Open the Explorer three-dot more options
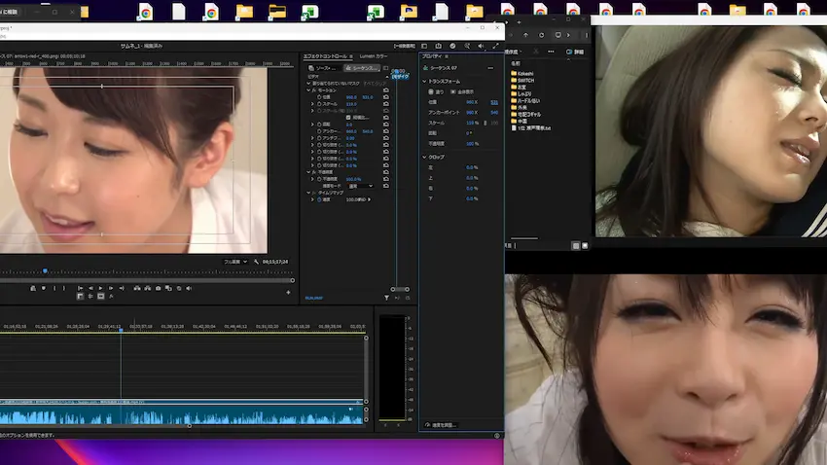Image resolution: width=827 pixels, height=465 pixels. pyautogui.click(x=551, y=52)
